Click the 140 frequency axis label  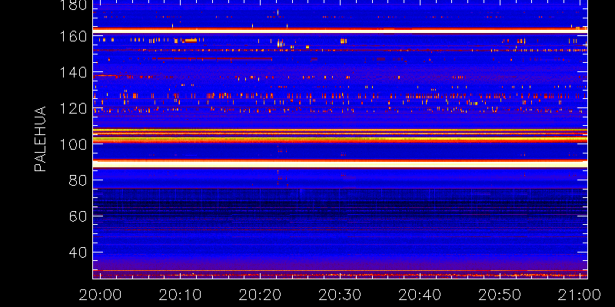(x=73, y=72)
